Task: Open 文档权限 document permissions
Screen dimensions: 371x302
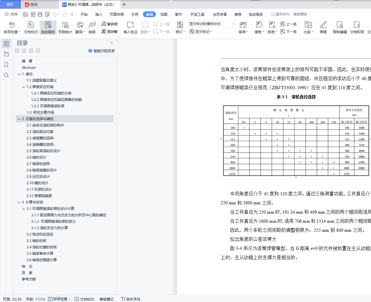Action: point(357,28)
